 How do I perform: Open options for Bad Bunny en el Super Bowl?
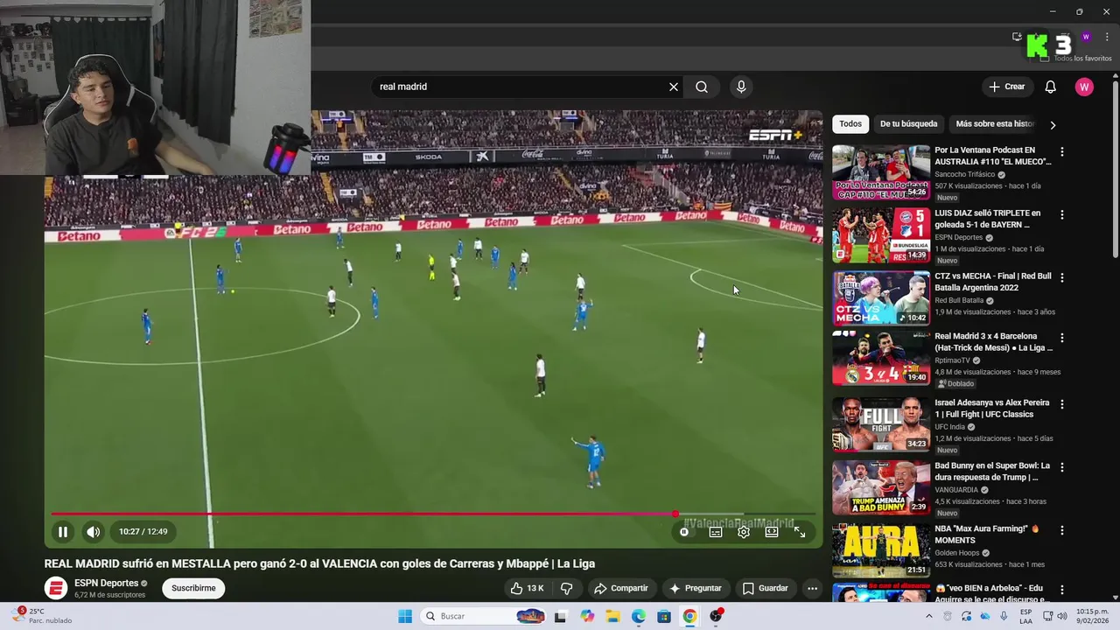click(x=1062, y=467)
